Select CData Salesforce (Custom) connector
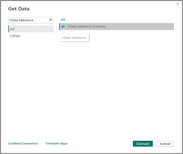183x154 pixels. click(117, 26)
